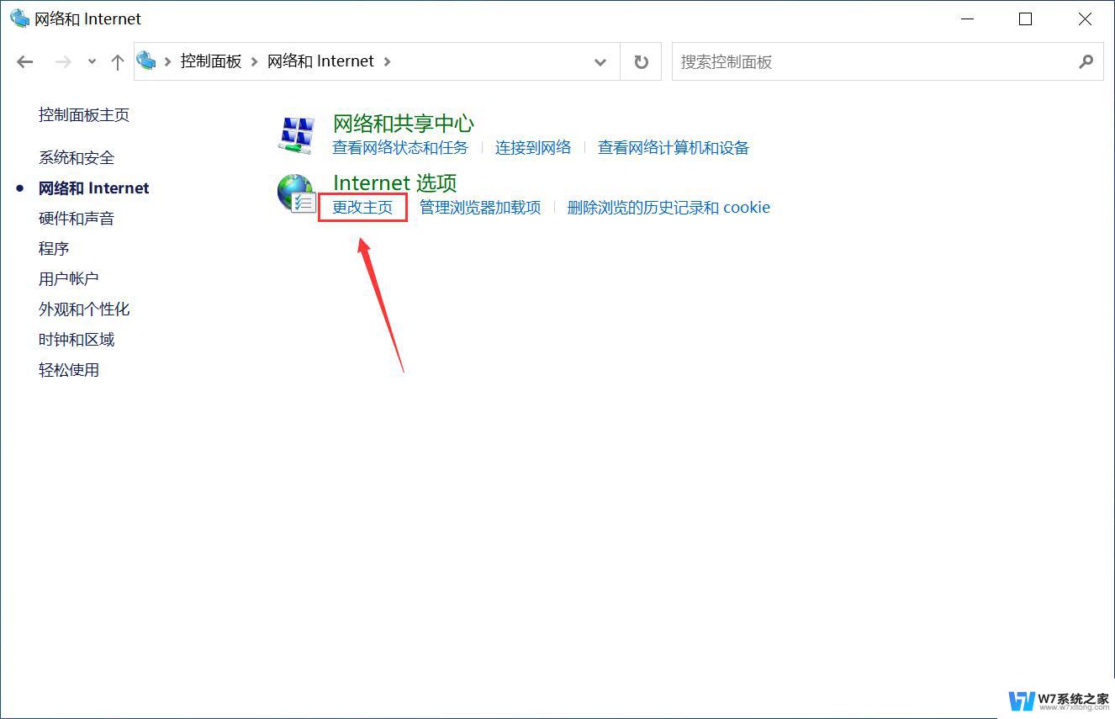1115x719 pixels.
Task: Expand the chevron after 网络和 Internet breadcrumb
Action: point(387,61)
